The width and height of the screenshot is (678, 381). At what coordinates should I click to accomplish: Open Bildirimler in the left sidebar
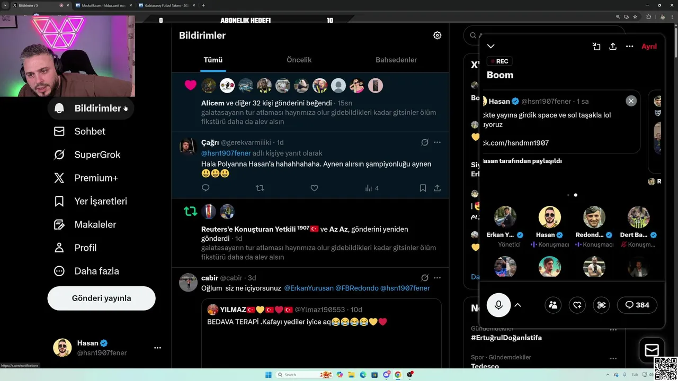click(91, 108)
